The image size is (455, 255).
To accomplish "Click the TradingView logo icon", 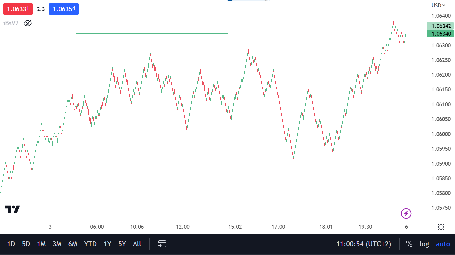I will click(12, 209).
